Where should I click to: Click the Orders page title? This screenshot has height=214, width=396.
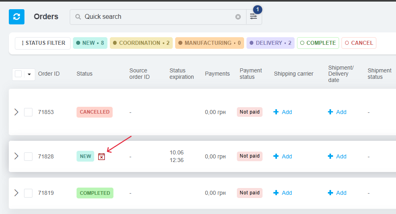pyautogui.click(x=46, y=17)
